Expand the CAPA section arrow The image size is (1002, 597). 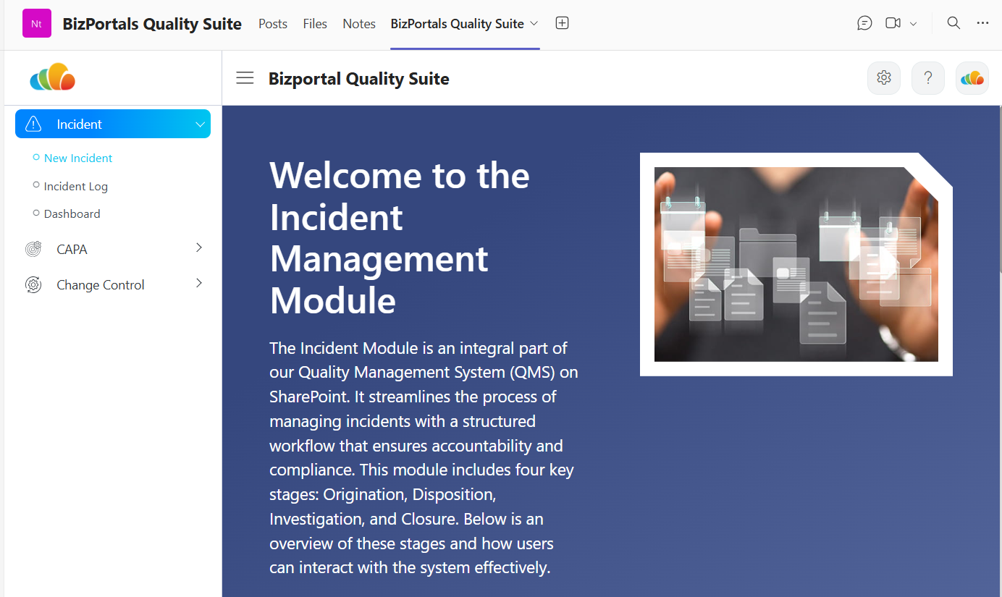tap(199, 247)
